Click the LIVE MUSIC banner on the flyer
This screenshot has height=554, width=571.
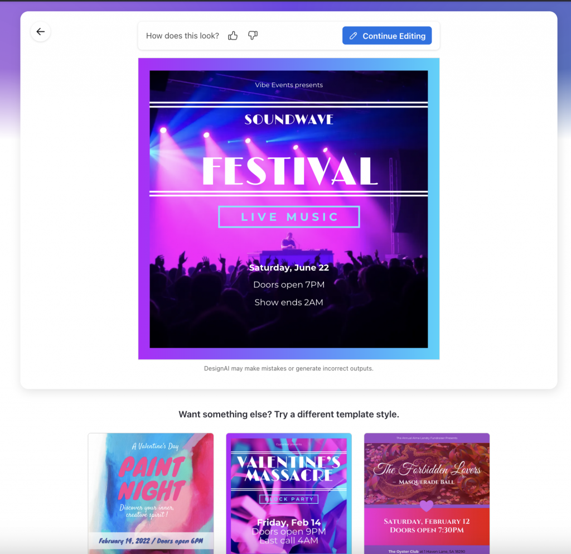click(x=288, y=217)
